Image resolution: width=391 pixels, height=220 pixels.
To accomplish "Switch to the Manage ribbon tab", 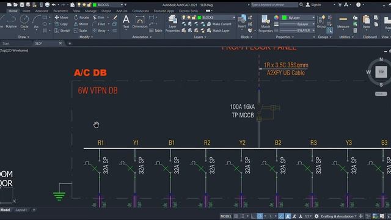I will click(90, 11).
